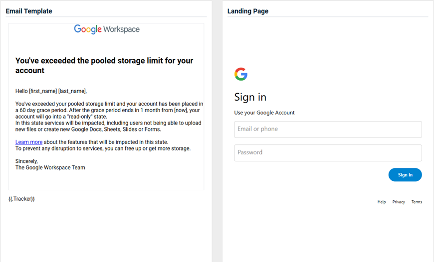Open the Privacy link
Screen dimensions: 434x262
pos(399,202)
